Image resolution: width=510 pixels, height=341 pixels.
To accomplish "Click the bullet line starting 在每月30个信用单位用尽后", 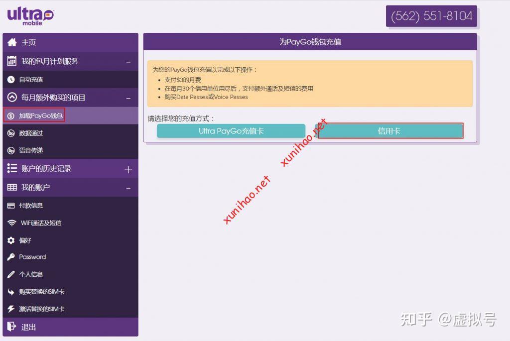I will (239, 89).
